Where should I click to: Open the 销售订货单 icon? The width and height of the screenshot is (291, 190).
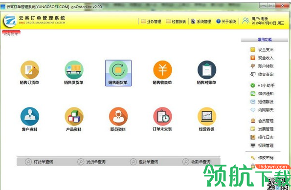[29, 73]
